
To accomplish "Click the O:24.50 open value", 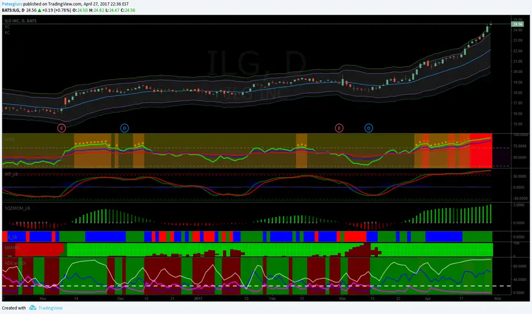I will [80, 10].
